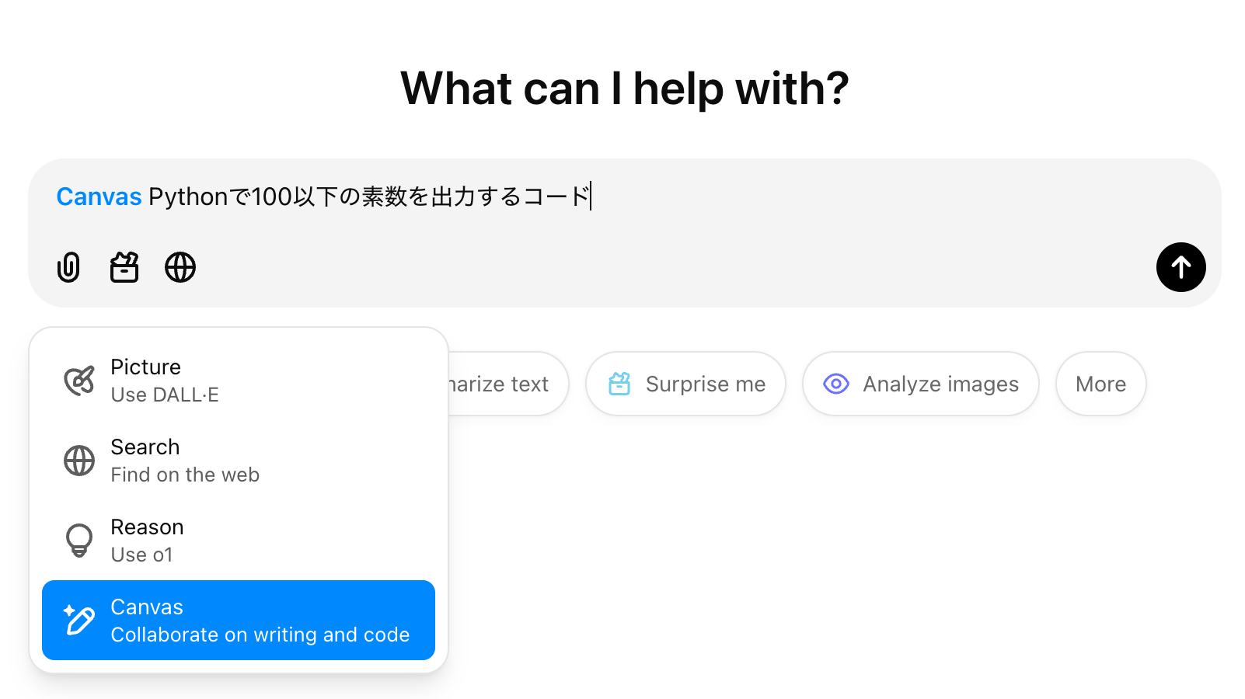Click the blue Canvas tag in prompt
This screenshot has height=699, width=1245.
coord(99,197)
